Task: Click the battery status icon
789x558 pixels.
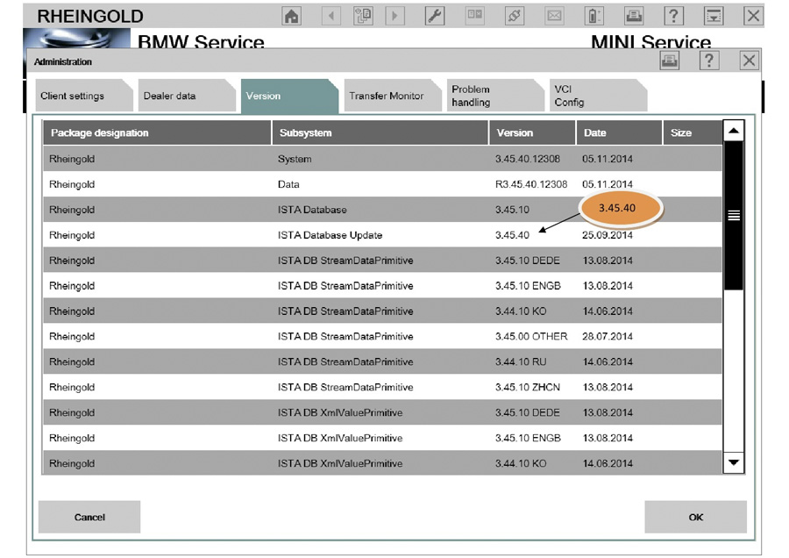Action: click(594, 16)
